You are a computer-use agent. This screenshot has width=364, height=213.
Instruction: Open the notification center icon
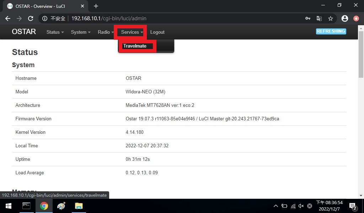coord(353,206)
